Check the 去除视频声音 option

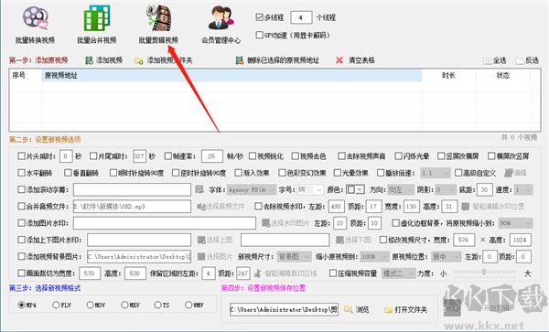click(341, 156)
